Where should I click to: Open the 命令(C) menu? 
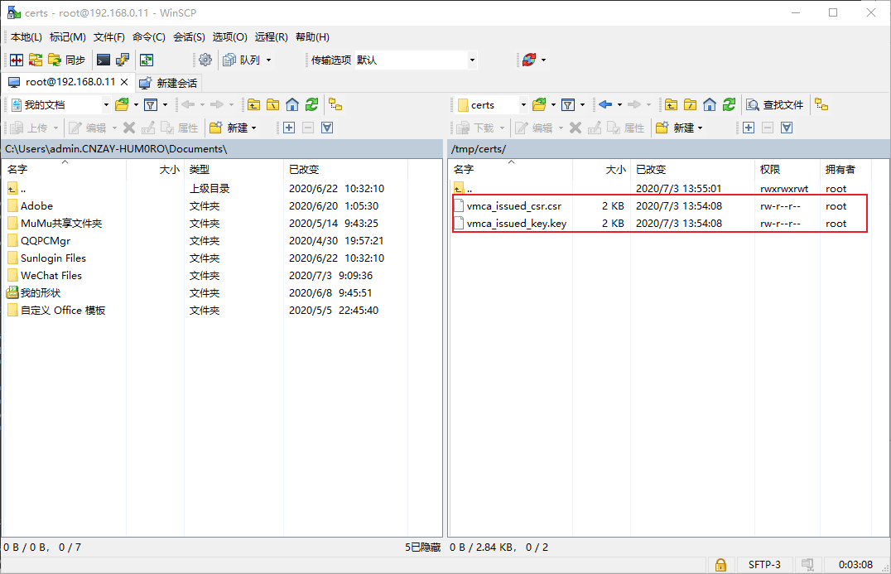(149, 37)
